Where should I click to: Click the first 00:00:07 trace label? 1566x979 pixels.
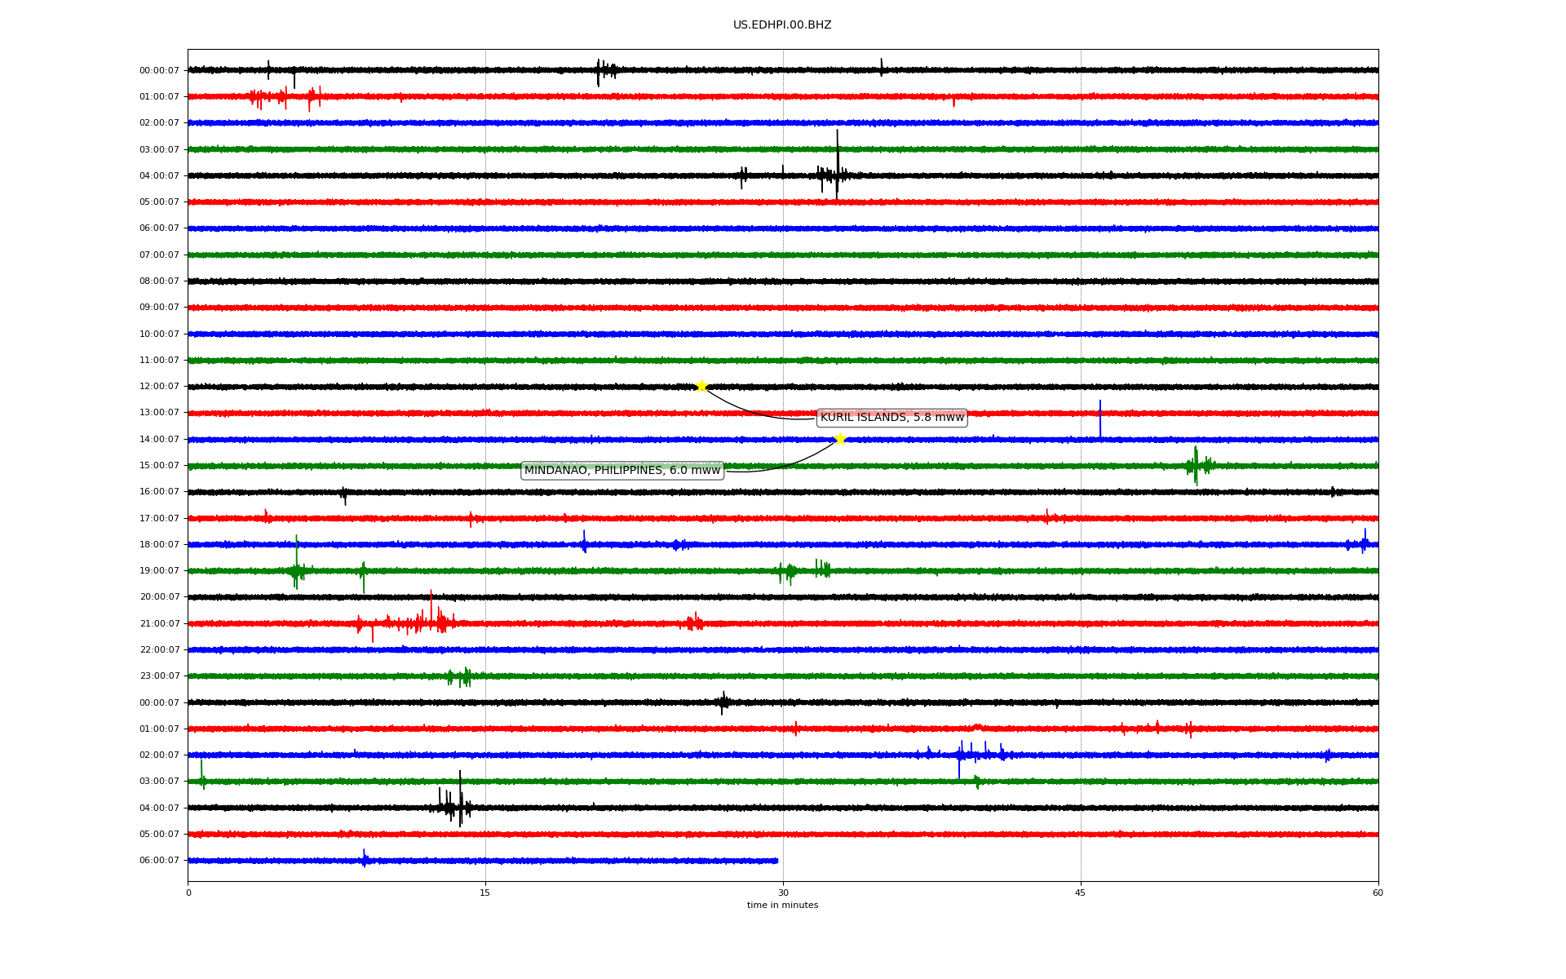159,71
